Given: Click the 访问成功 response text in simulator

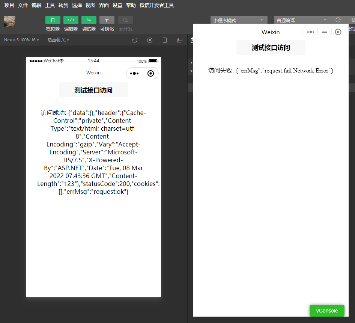Looking at the screenshot, I should click(98, 152).
